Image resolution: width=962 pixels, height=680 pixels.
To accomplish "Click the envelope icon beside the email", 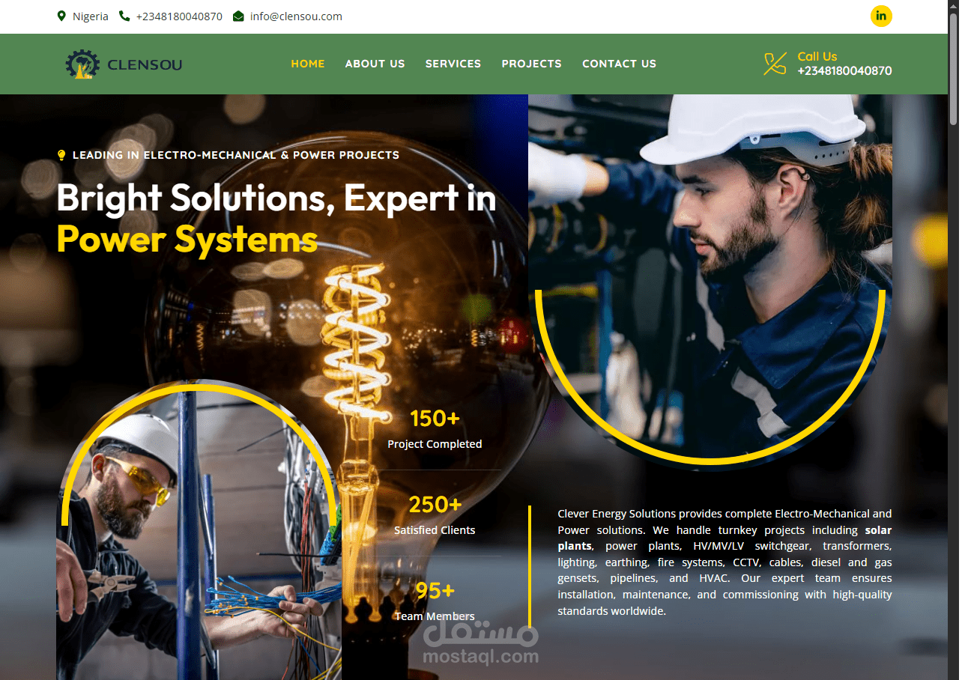I will point(238,16).
